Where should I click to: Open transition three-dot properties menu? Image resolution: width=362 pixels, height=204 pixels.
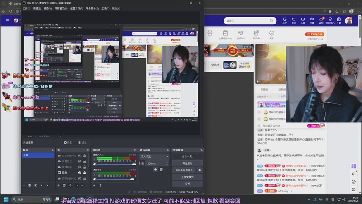[167, 170]
